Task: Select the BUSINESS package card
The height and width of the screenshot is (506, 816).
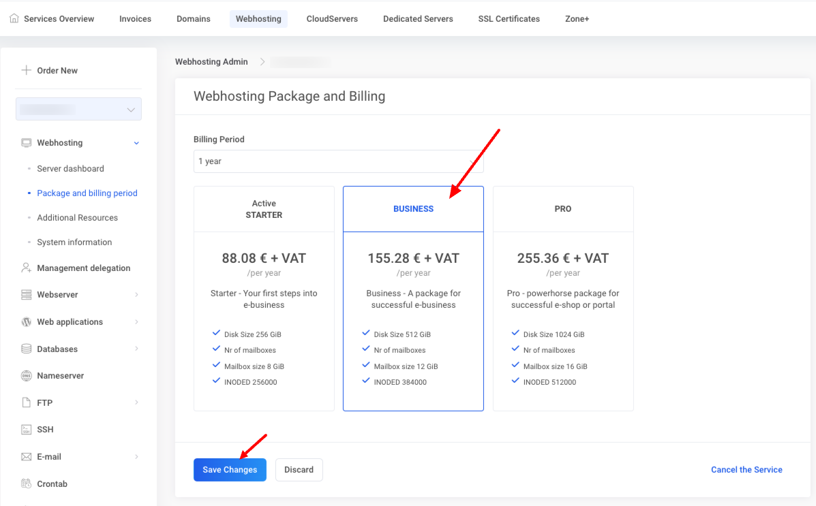Action: [413, 298]
